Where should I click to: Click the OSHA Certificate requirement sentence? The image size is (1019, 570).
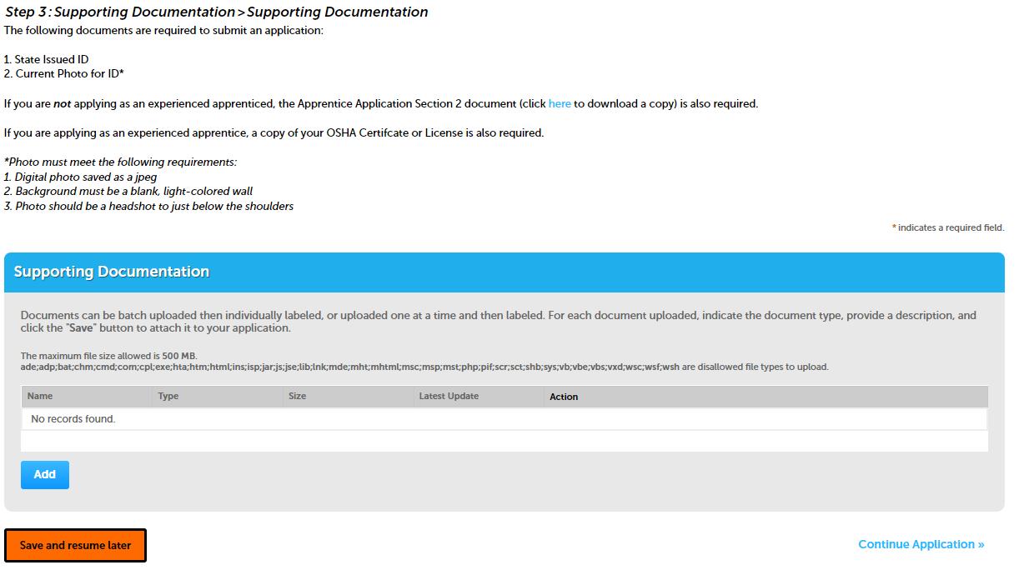[x=274, y=132]
